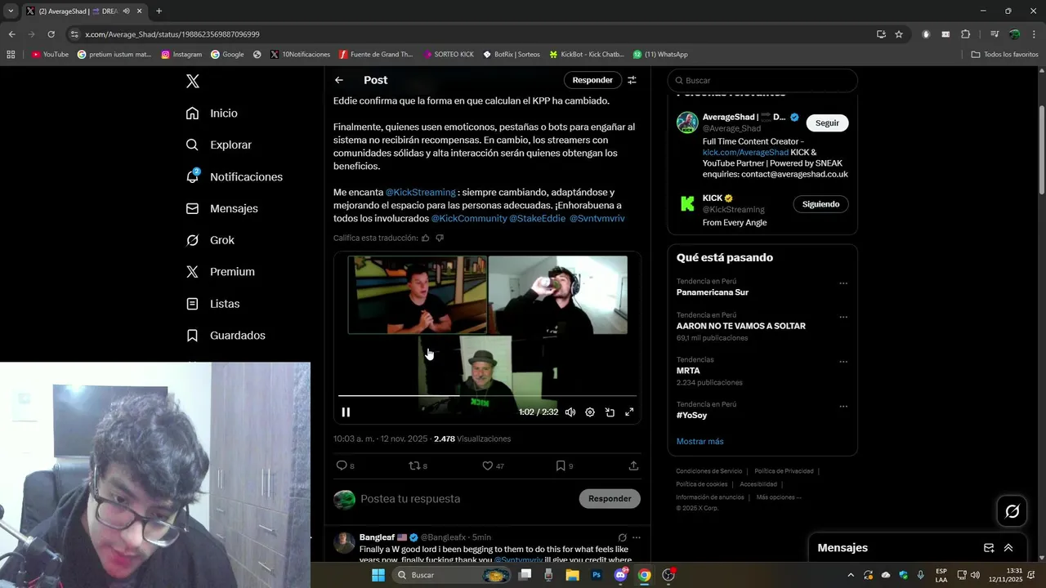
Task: Open Listas in sidebar
Action: [212, 304]
